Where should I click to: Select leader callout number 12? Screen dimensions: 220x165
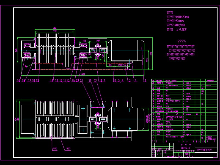[x=61, y=81]
